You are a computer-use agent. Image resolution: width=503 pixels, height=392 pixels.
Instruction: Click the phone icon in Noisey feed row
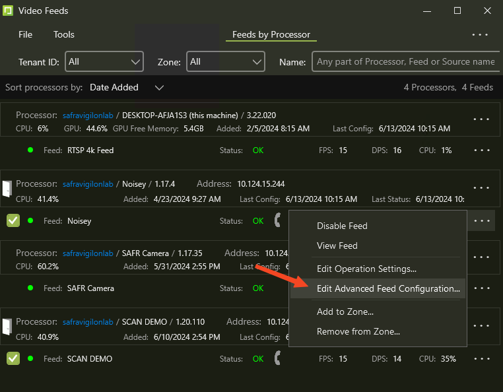[x=278, y=220]
